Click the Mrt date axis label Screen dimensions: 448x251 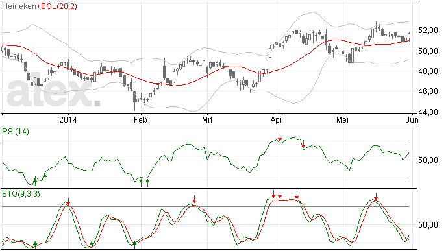pos(207,119)
